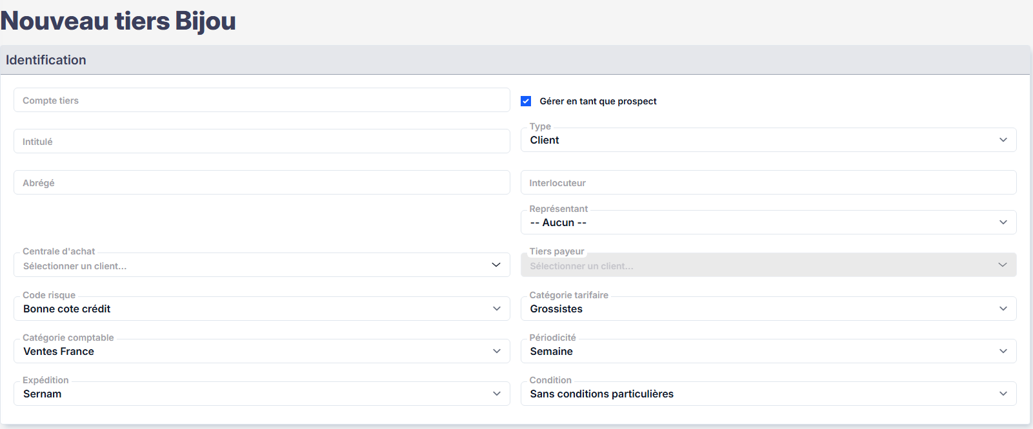
Task: Click the 'Nouveau tiers Bijou' page title
Action: (x=118, y=21)
